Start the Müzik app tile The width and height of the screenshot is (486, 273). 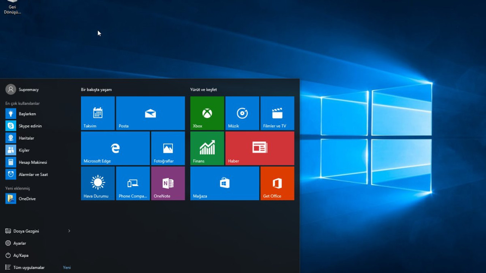pyautogui.click(x=242, y=113)
